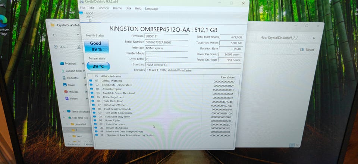Open the File menu in CrystalDiskInfo
The height and width of the screenshot is (164, 358).
(82, 8)
